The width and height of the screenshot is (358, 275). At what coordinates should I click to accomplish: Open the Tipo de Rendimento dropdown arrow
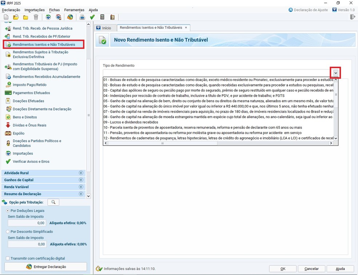335,73
